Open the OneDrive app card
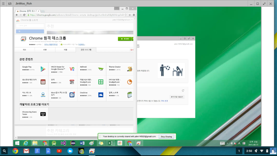Viewport: 277px width, 156px height. 92,95
